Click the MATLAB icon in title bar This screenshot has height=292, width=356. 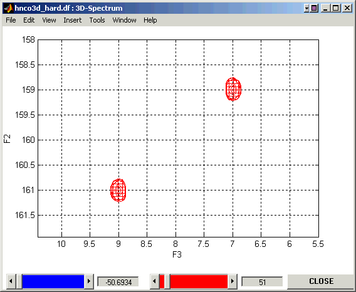click(9, 8)
